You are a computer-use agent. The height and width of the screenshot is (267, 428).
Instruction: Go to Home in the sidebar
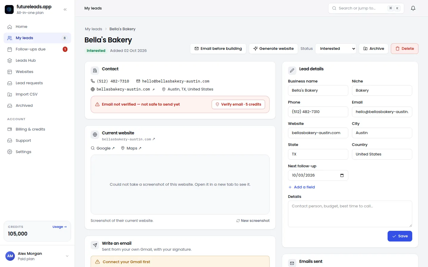37,27
